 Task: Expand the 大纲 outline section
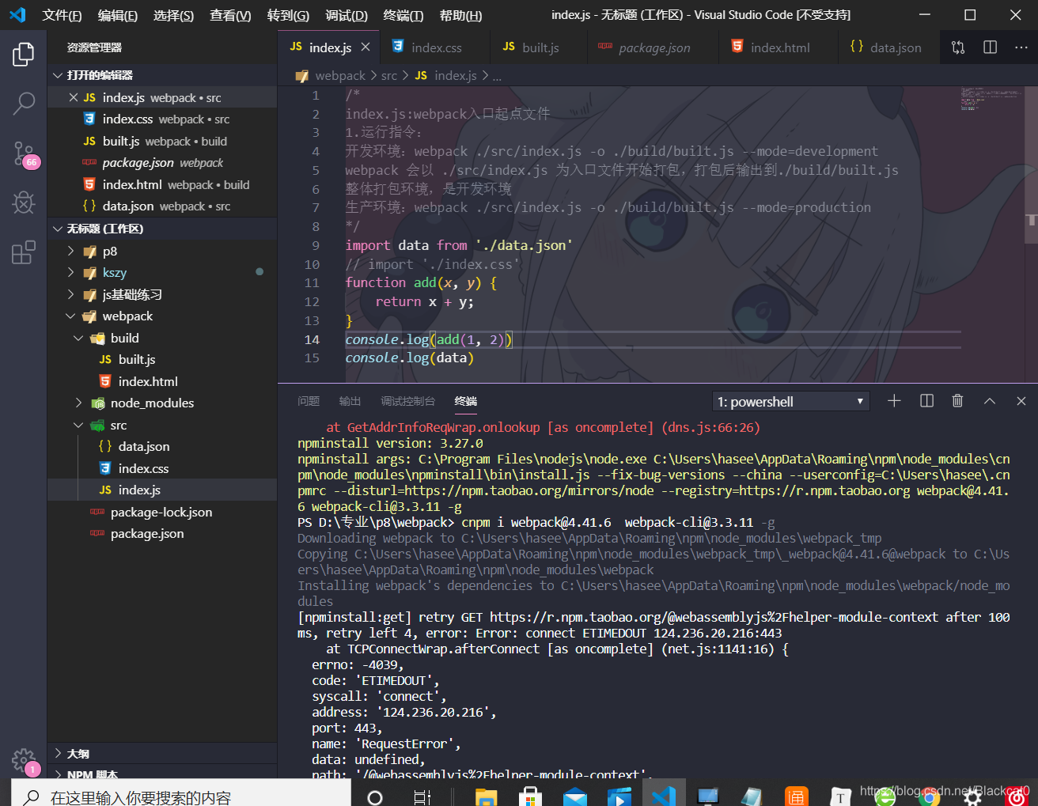coord(162,754)
